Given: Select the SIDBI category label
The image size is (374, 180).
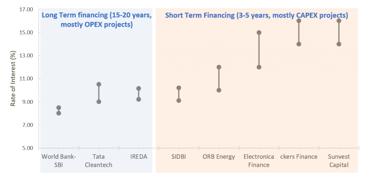Looking at the screenshot, I should (x=179, y=157).
